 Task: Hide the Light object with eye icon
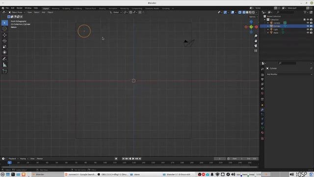[x=308, y=29]
